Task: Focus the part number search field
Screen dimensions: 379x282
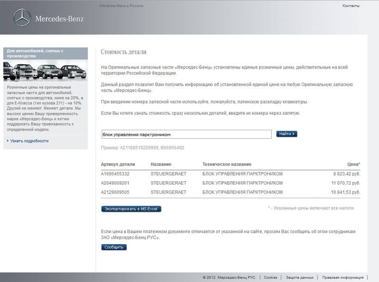Action: pos(186,134)
